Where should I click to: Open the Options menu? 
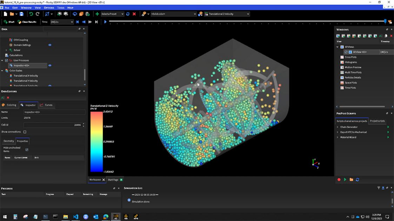[49, 8]
